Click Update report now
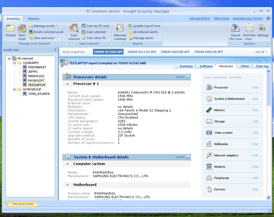Screen dimensions: 274x217 [x=144, y=26]
